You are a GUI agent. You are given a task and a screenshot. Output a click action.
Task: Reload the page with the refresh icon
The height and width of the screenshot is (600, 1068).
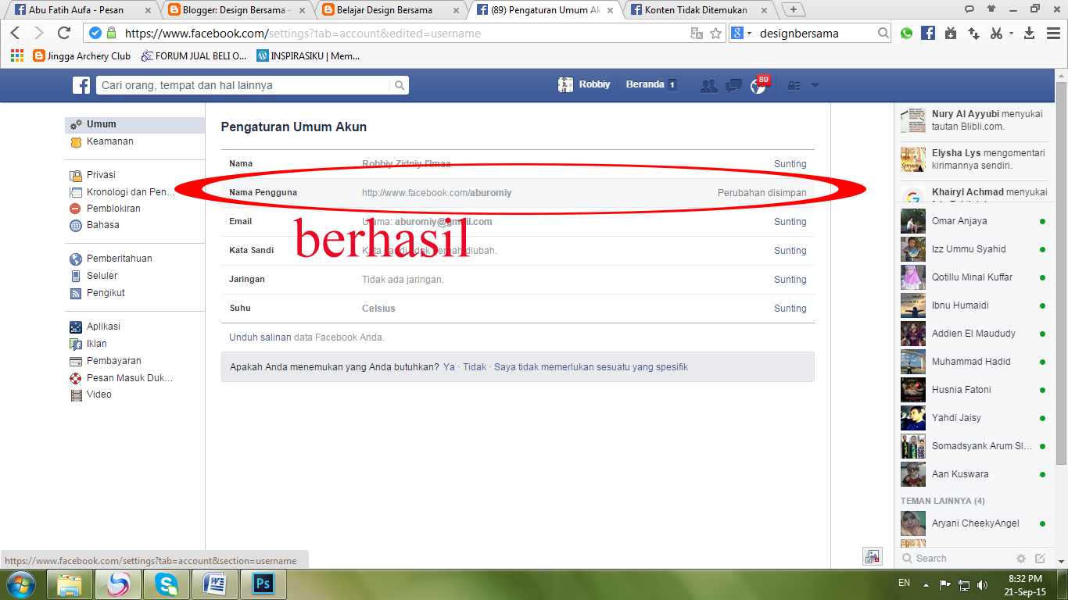pos(64,34)
